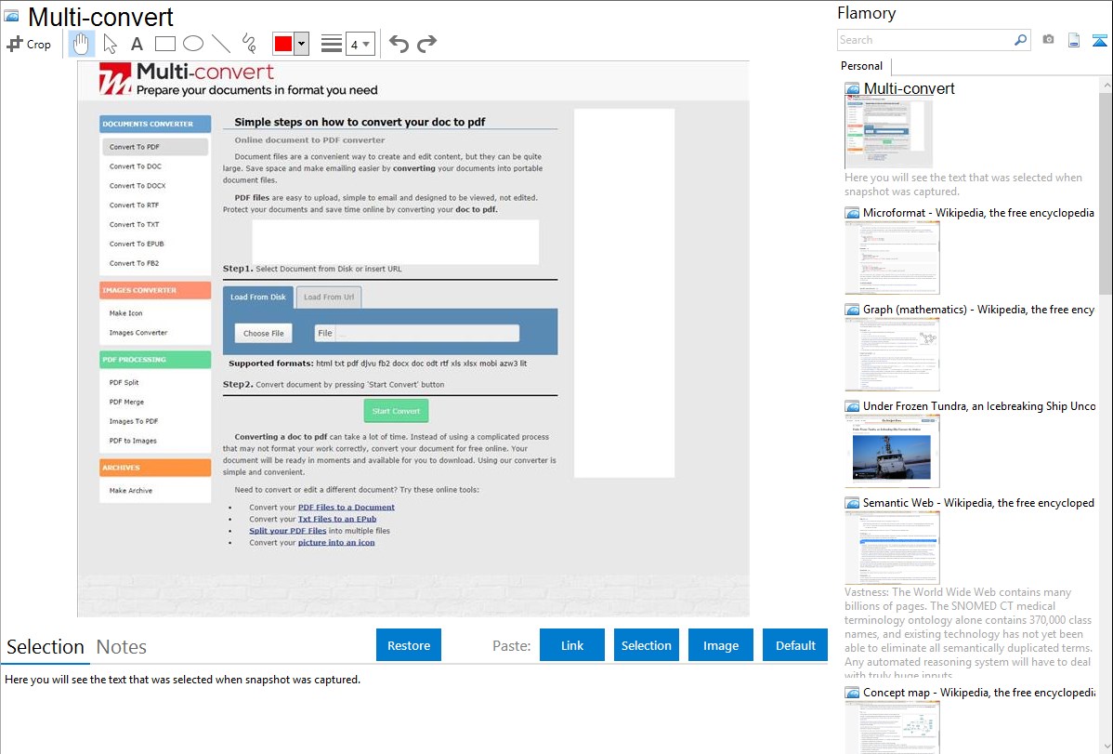Click the line thickness icon
This screenshot has height=754, width=1113.
[331, 44]
